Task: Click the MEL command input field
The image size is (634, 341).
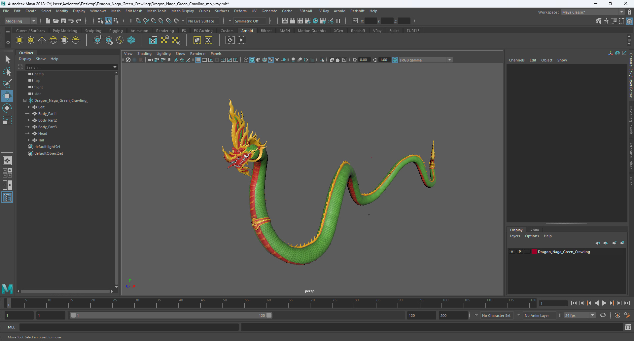Action: coord(129,327)
